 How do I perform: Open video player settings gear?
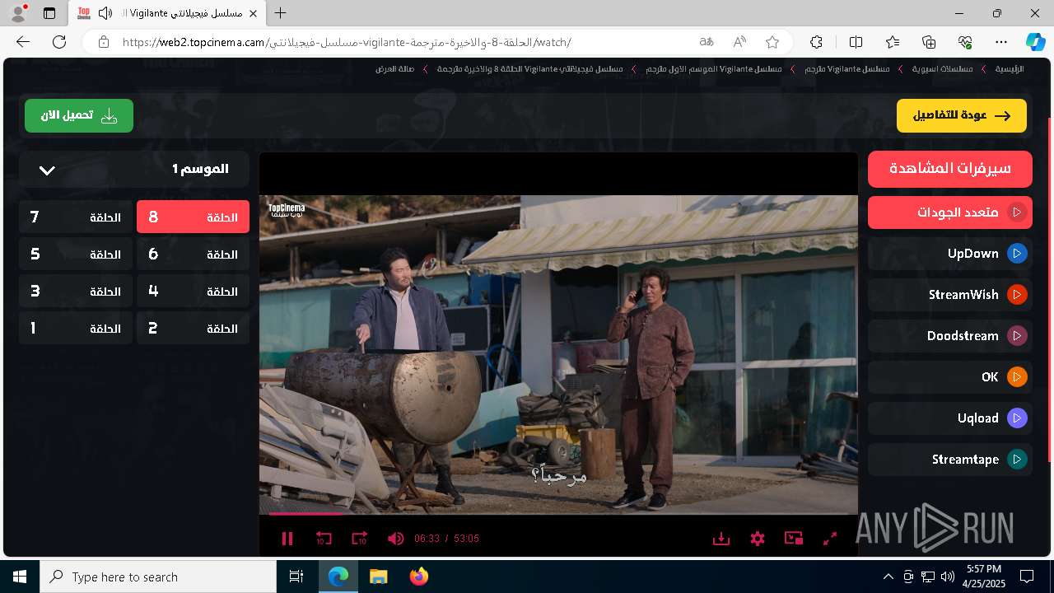[758, 539]
